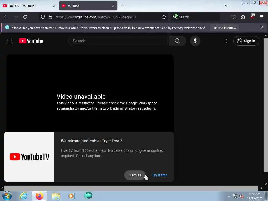Image resolution: width=268 pixels, height=201 pixels.
Task: Open the Save to Pocket icon
Action: pyautogui.click(x=233, y=17)
